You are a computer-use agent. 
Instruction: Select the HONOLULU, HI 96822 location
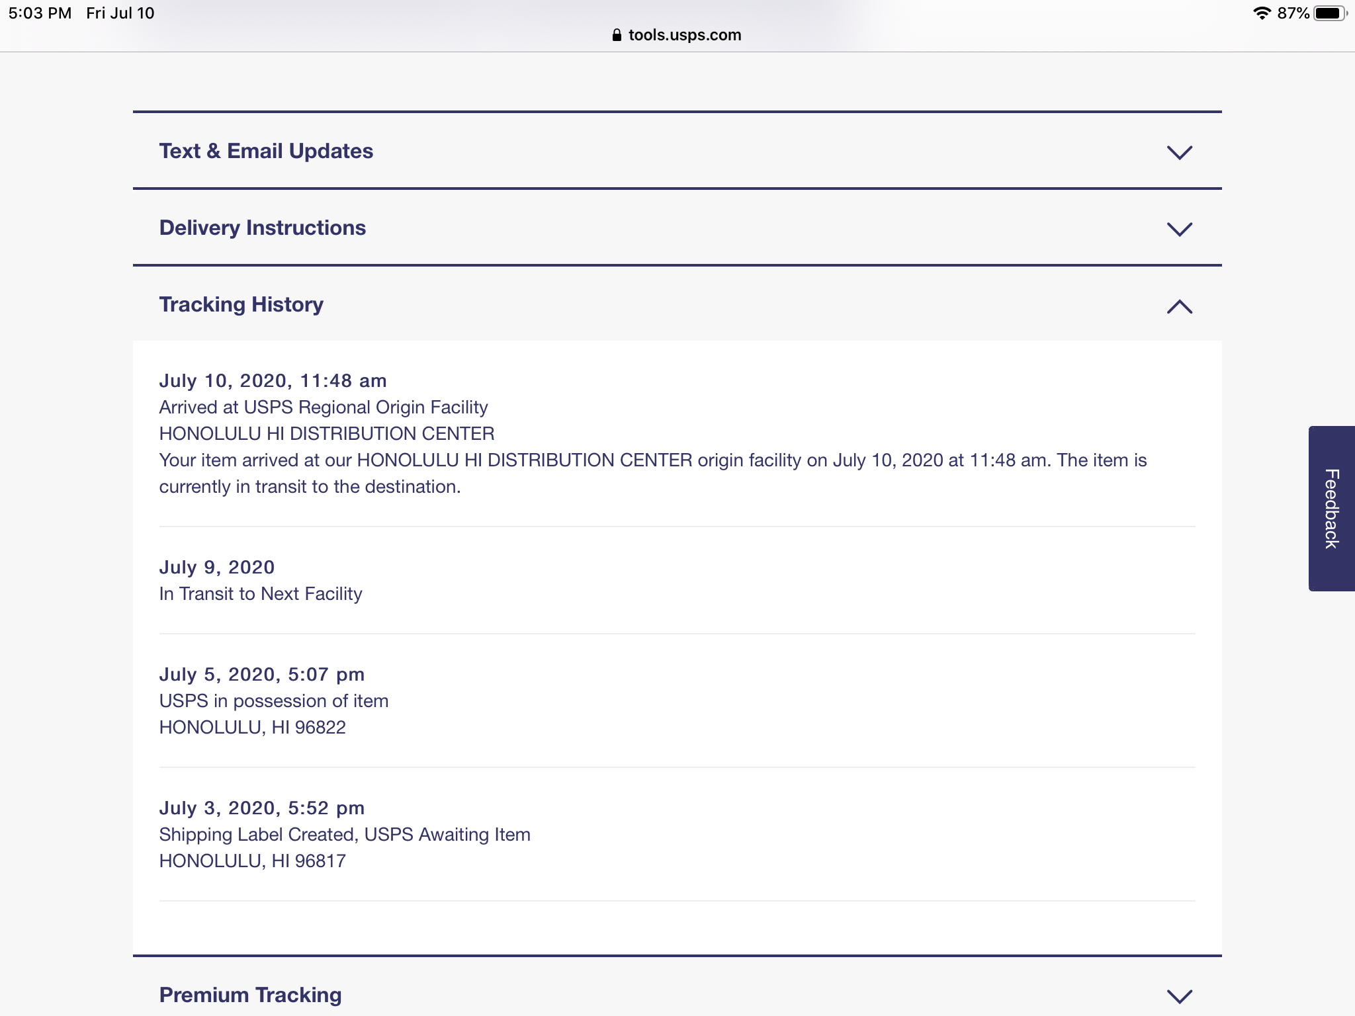tap(253, 728)
